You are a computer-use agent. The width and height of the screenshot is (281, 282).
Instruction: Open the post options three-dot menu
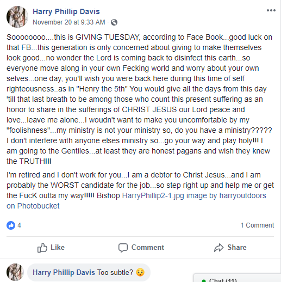(x=271, y=10)
